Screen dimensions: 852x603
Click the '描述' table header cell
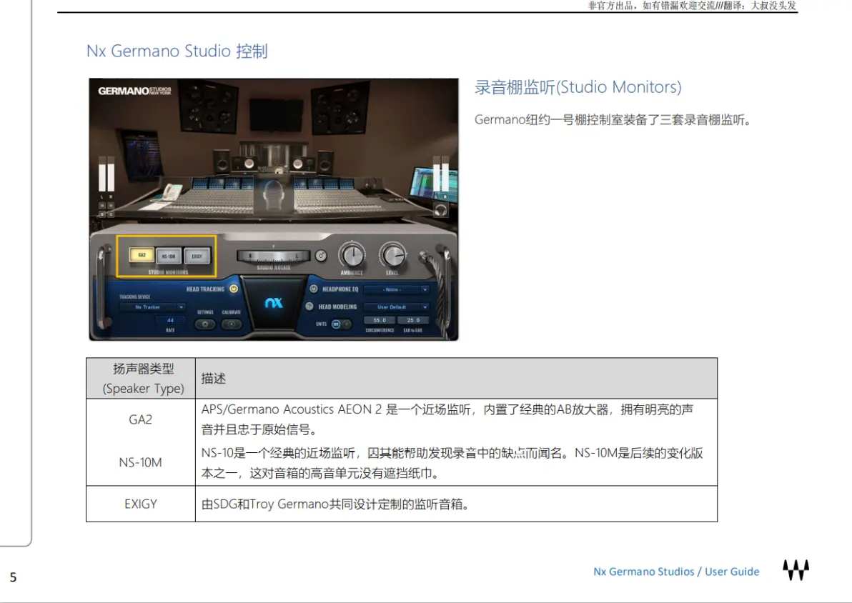click(457, 378)
